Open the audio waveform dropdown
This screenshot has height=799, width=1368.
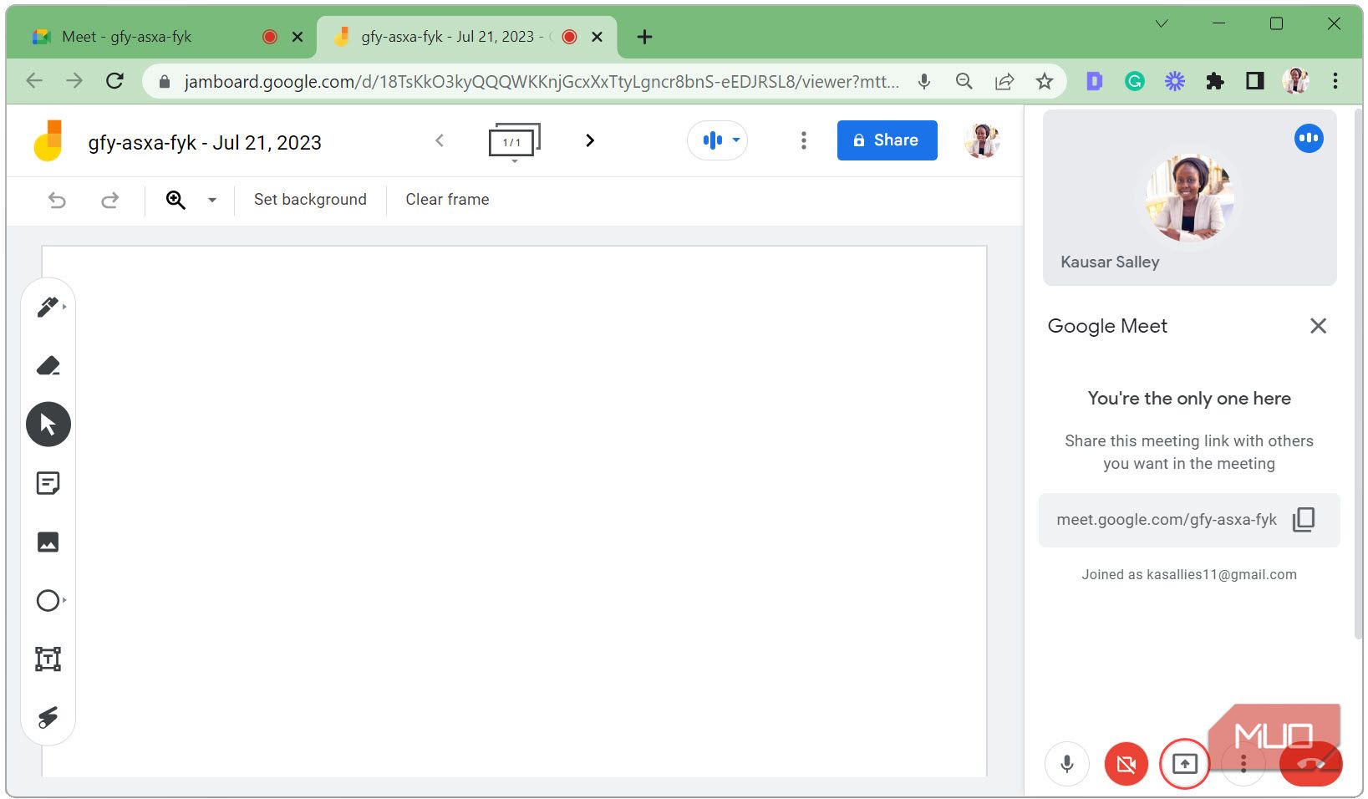tap(735, 140)
